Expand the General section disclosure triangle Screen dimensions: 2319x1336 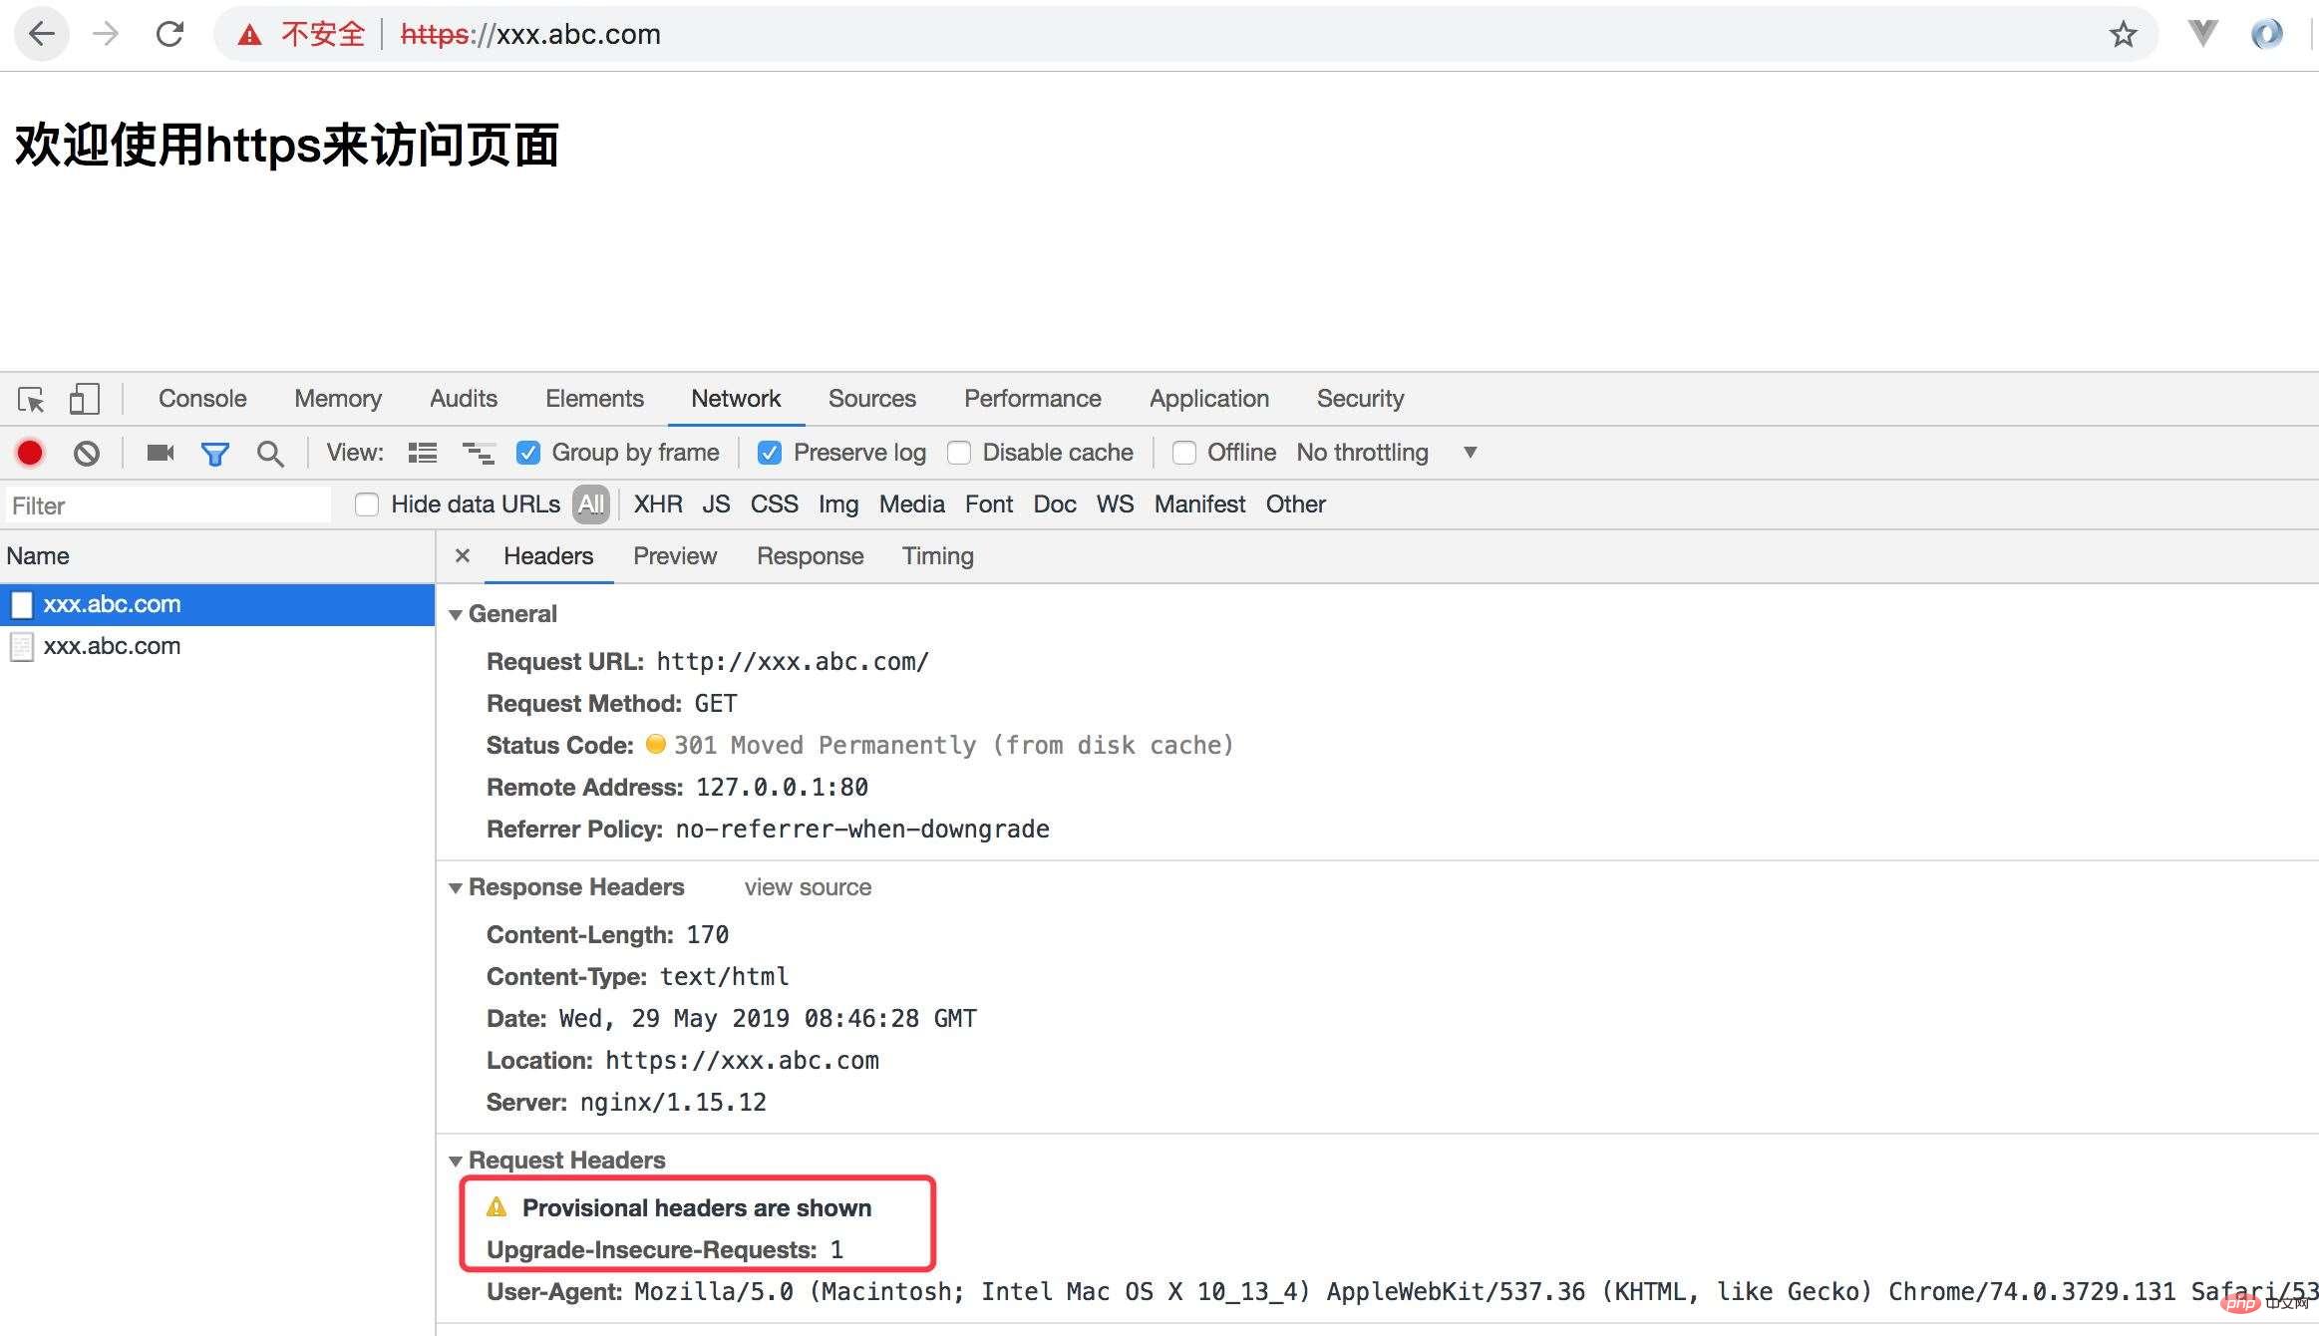(x=456, y=613)
